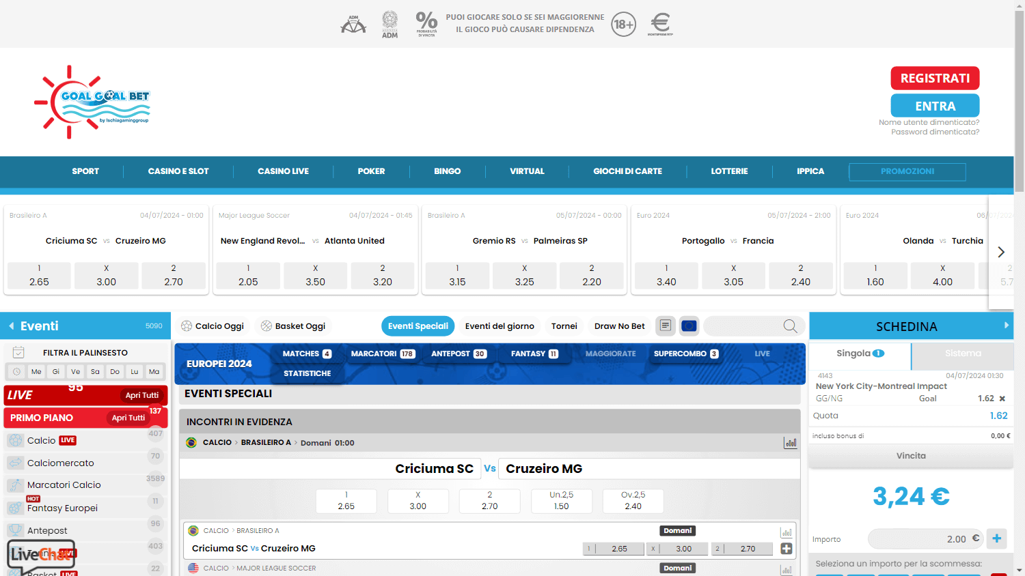Click the news list icon beside Draw No Bet

665,326
